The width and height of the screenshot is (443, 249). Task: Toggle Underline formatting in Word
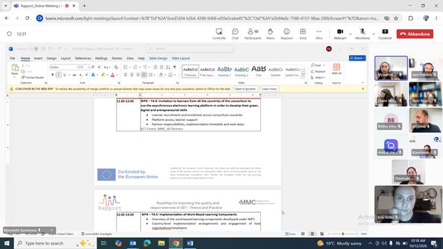pyautogui.click(x=64, y=75)
